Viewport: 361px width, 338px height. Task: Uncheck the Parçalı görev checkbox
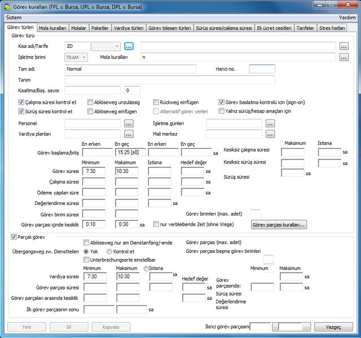14,237
